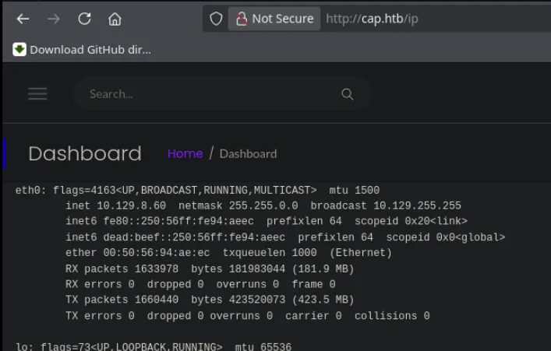
Task: Go back with the browser back arrow
Action: (x=23, y=19)
